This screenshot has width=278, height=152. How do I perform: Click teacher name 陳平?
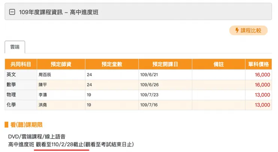(x=43, y=85)
